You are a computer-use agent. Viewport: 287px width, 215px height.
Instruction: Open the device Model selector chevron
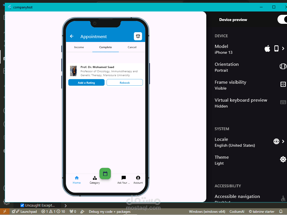coord(283,48)
